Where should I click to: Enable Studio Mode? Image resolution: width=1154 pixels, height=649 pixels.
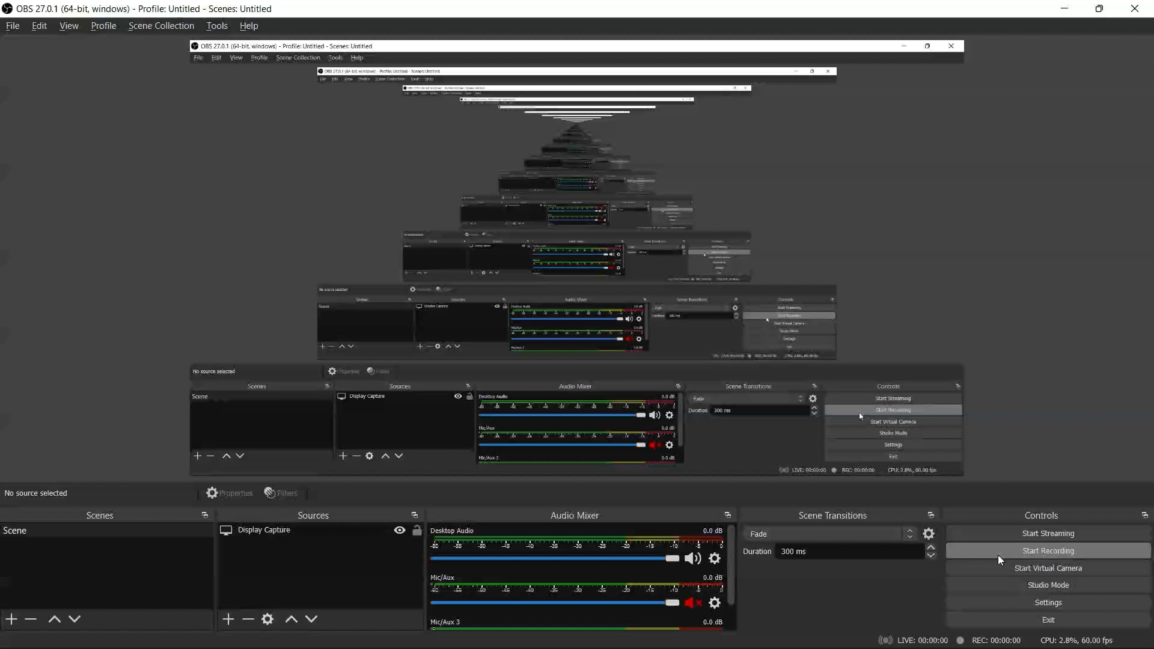[1048, 585]
